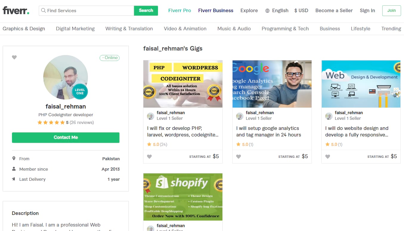Click the globe icon beside English
Image resolution: width=404 pixels, height=231 pixels.
point(267,11)
